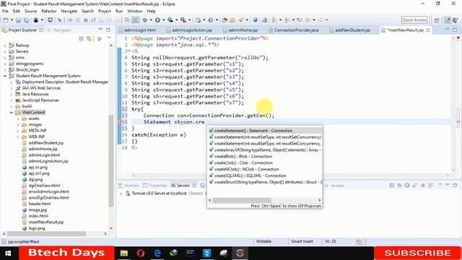Expand the Railway project

pos(5,45)
